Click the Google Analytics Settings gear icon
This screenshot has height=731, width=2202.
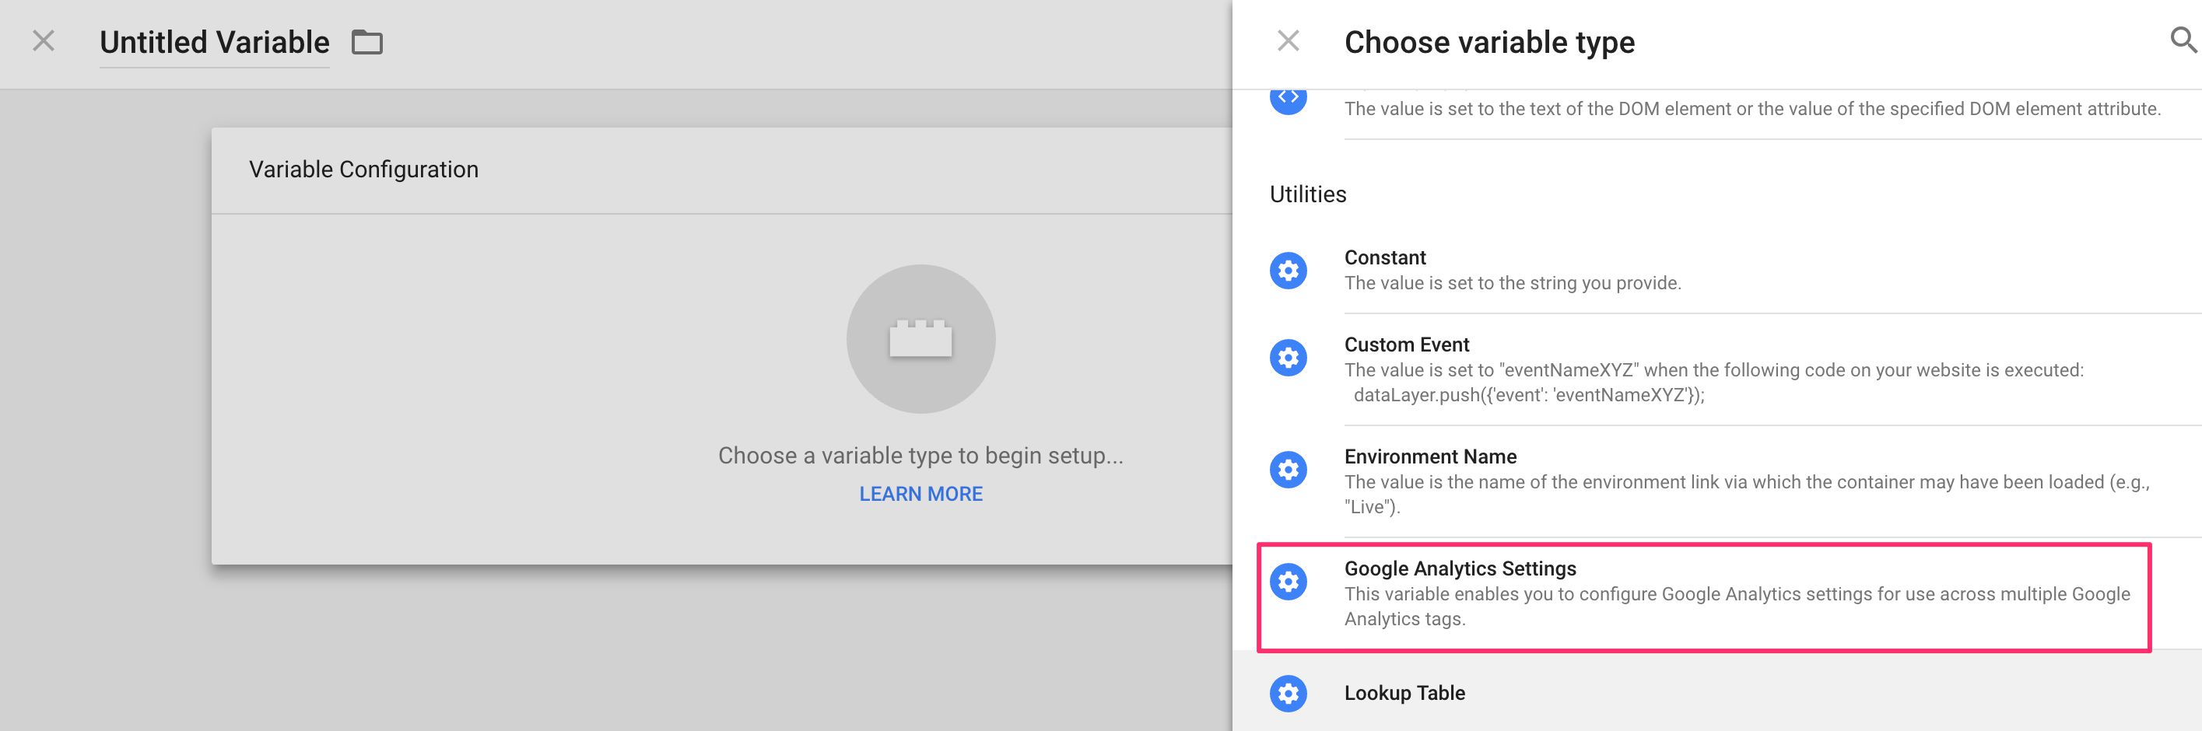(1289, 582)
